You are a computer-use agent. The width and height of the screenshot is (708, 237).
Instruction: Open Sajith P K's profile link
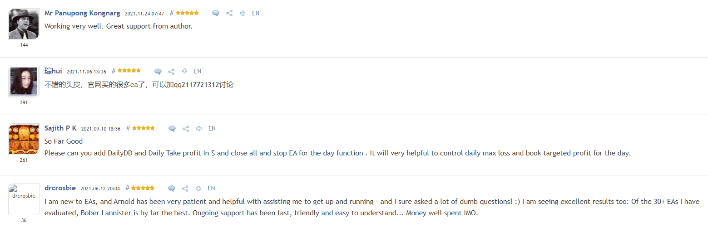(x=60, y=128)
